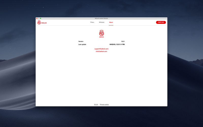
Task: Click the AdLock logo in the header
Action: coord(42,23)
